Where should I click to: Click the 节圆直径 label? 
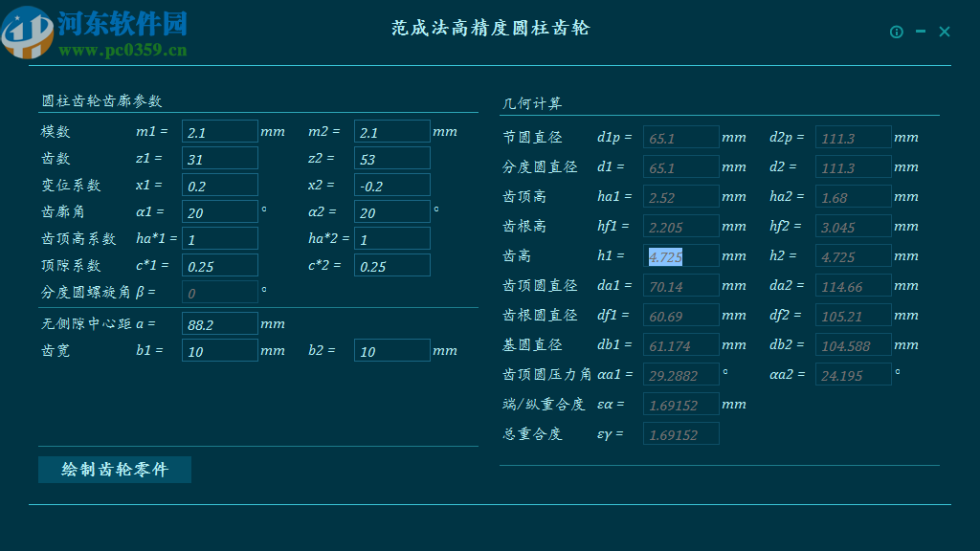click(532, 138)
